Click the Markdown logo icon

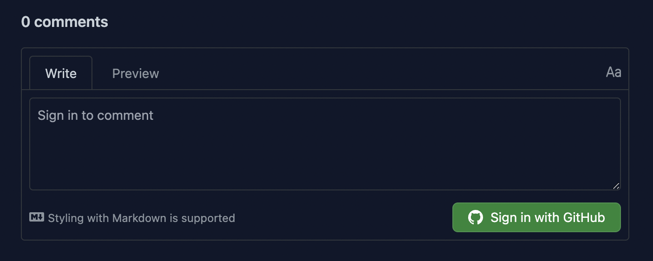coord(37,217)
